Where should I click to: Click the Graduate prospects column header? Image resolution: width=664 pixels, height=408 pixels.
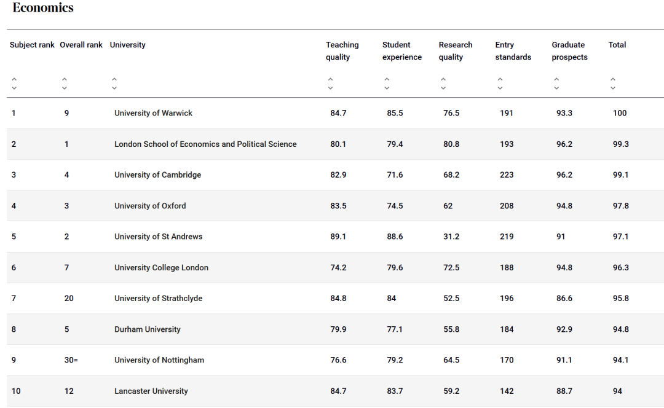pos(569,51)
